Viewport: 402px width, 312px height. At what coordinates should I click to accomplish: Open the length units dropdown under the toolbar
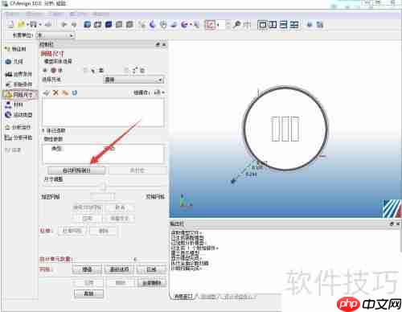(55, 35)
